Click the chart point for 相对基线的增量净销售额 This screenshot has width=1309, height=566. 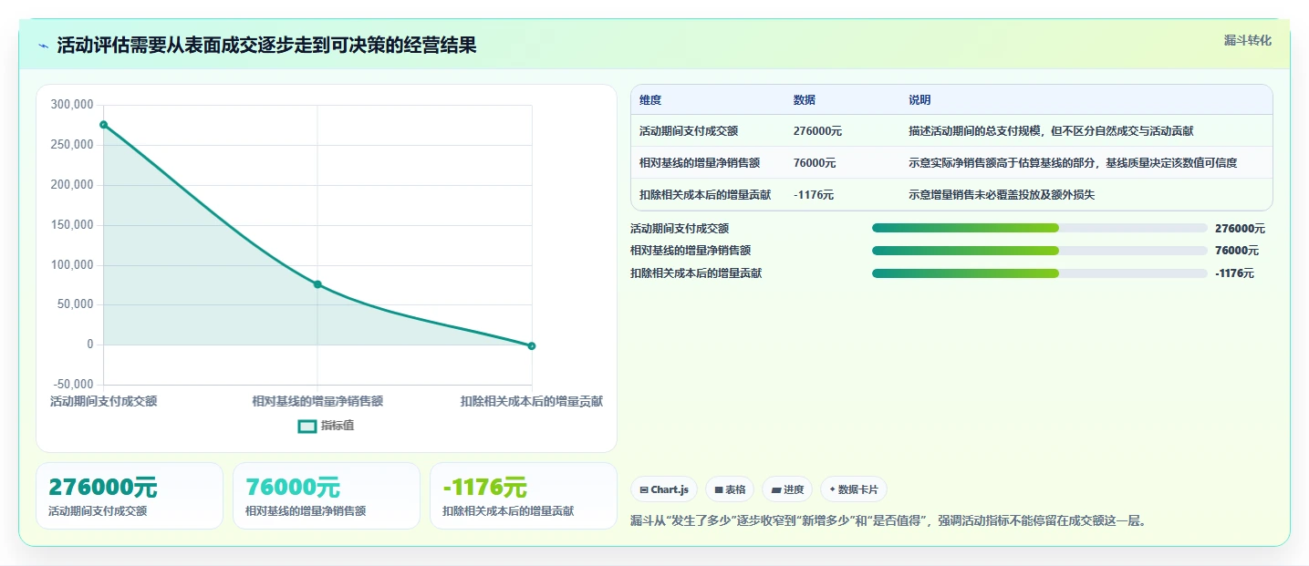click(x=317, y=284)
